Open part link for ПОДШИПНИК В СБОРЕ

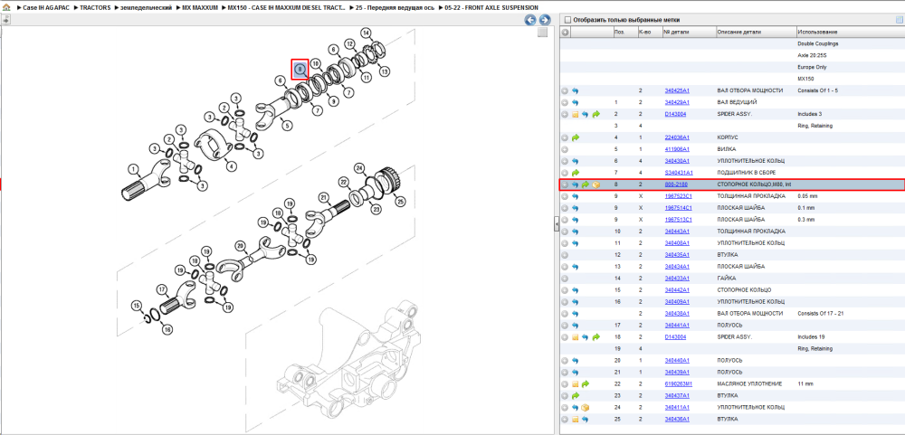(679, 173)
